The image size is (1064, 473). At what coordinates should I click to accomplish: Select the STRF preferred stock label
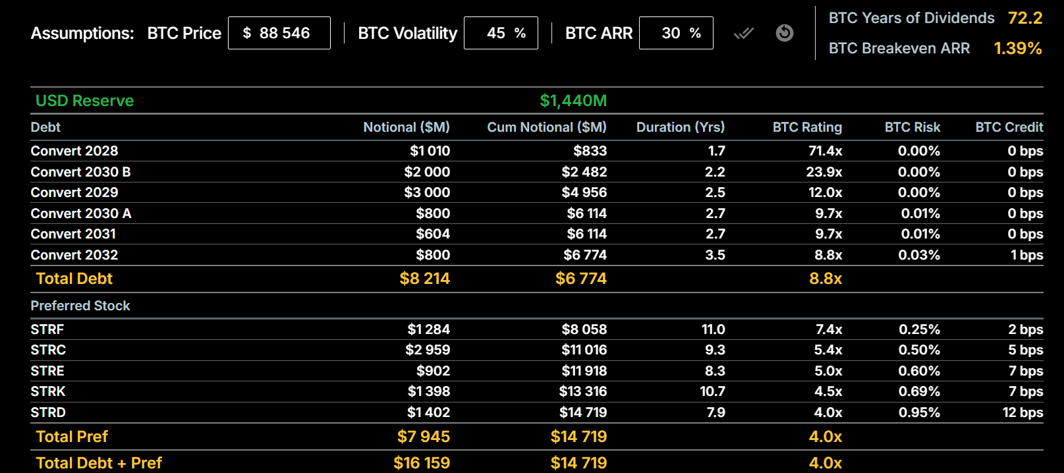click(x=47, y=329)
